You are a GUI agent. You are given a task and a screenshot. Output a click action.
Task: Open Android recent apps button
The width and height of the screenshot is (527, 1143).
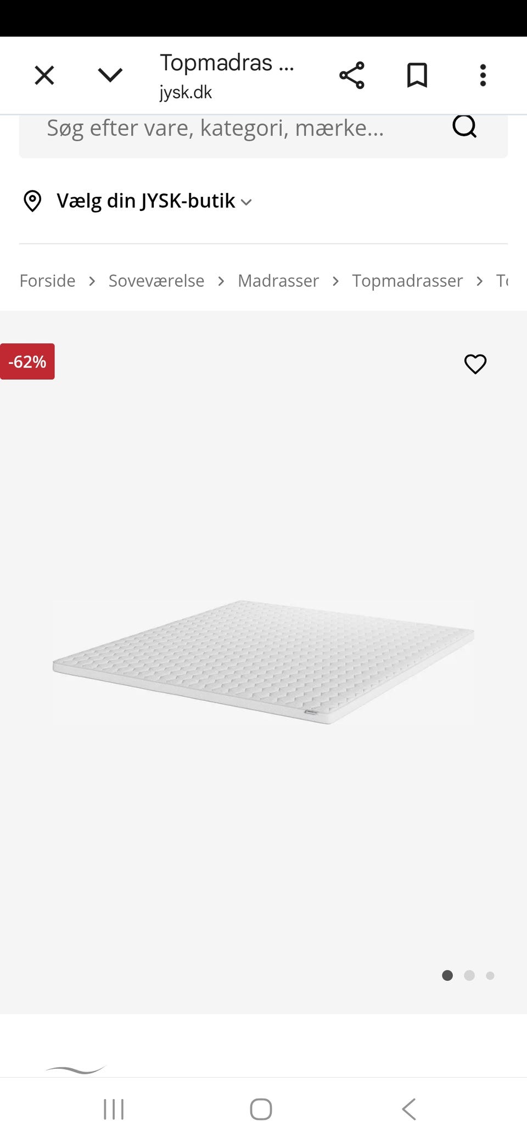[x=114, y=1109]
